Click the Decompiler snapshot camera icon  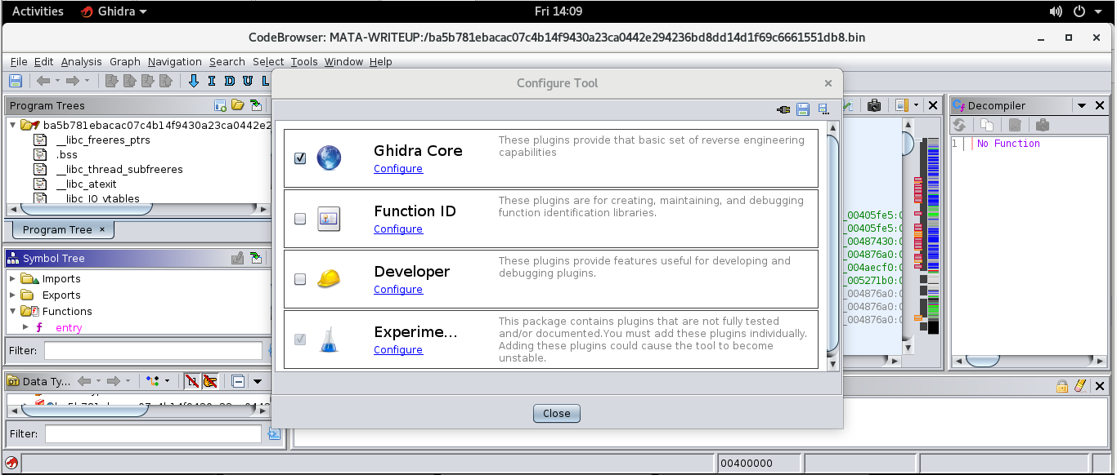[x=1043, y=126]
